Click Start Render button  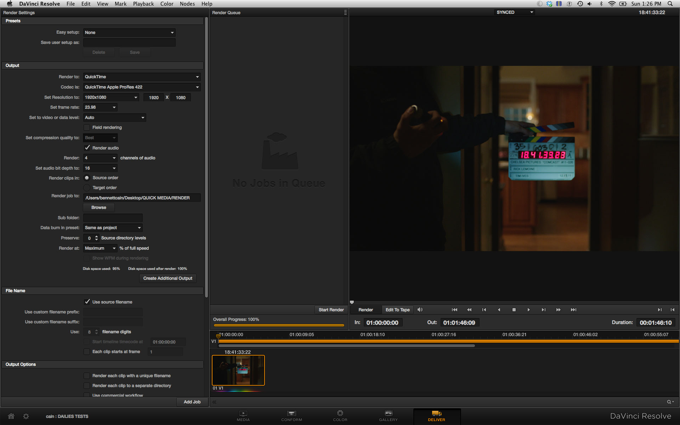click(331, 310)
